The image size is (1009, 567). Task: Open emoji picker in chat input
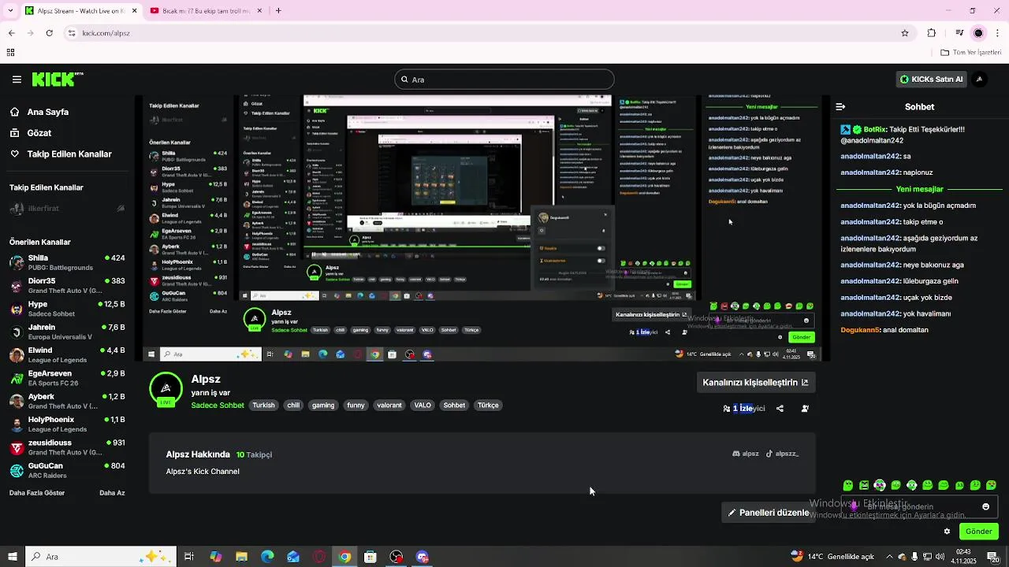point(985,507)
